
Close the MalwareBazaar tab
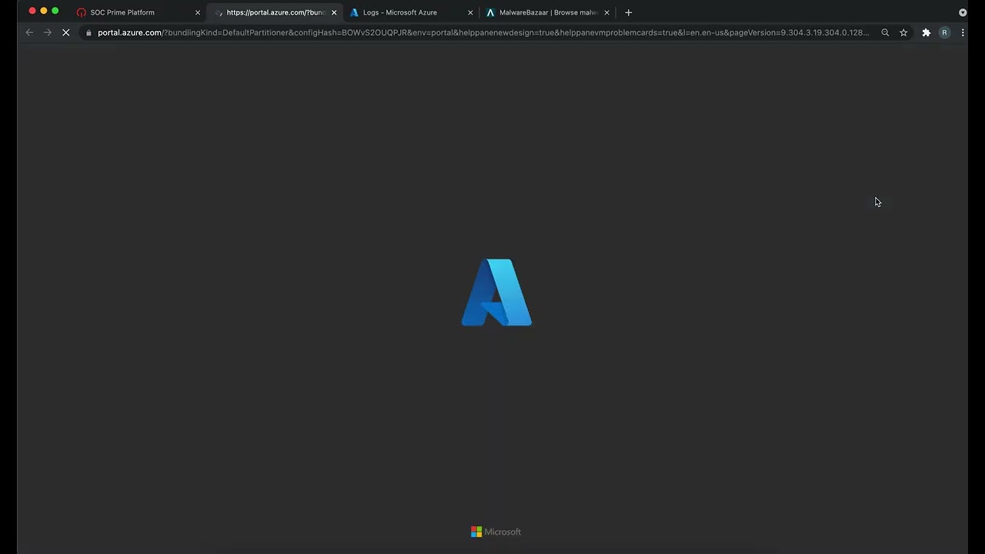click(x=606, y=12)
